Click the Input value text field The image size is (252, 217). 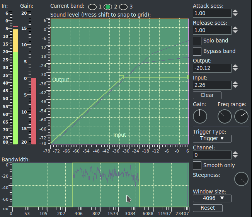coord(212,85)
